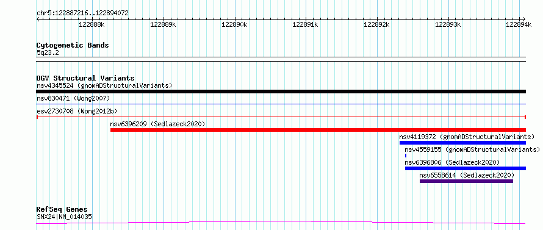
Task: Click the blue nsv4119372 variant bar
Action: [462, 143]
